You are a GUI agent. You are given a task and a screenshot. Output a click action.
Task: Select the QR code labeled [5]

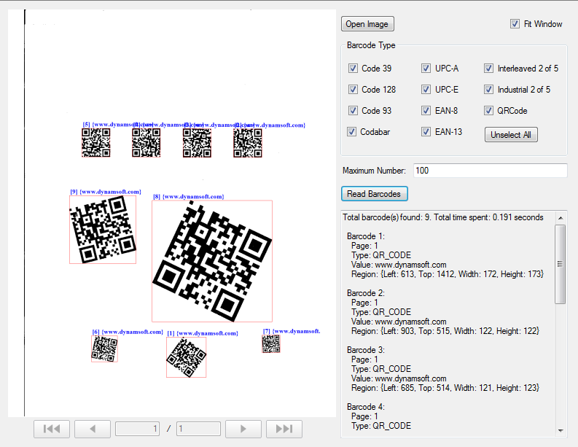95,143
